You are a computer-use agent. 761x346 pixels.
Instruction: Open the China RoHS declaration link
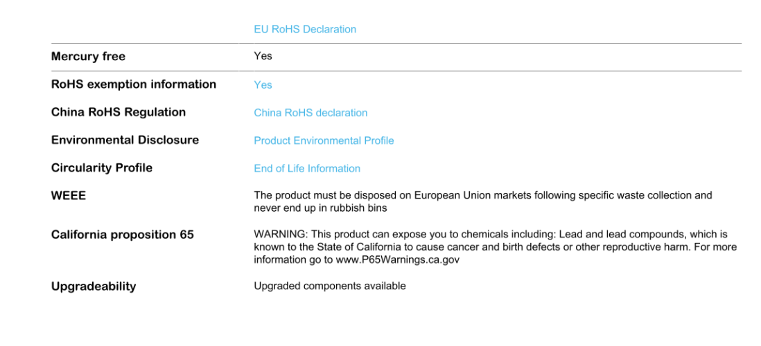[310, 113]
